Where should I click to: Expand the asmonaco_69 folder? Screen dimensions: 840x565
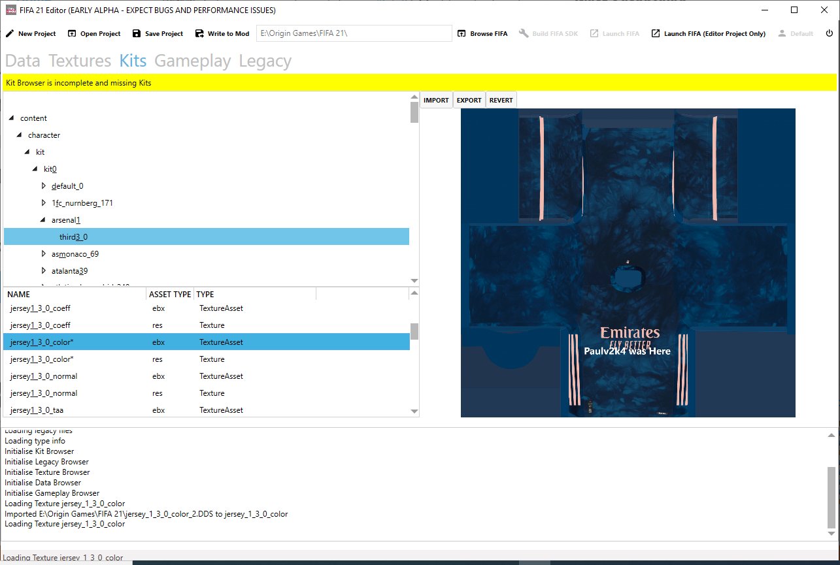[x=43, y=253]
